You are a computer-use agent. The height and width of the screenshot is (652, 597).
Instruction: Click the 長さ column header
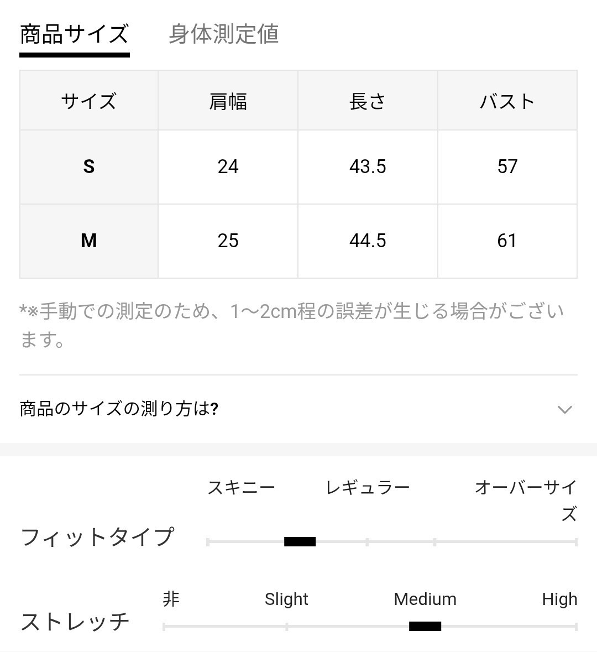(x=368, y=101)
